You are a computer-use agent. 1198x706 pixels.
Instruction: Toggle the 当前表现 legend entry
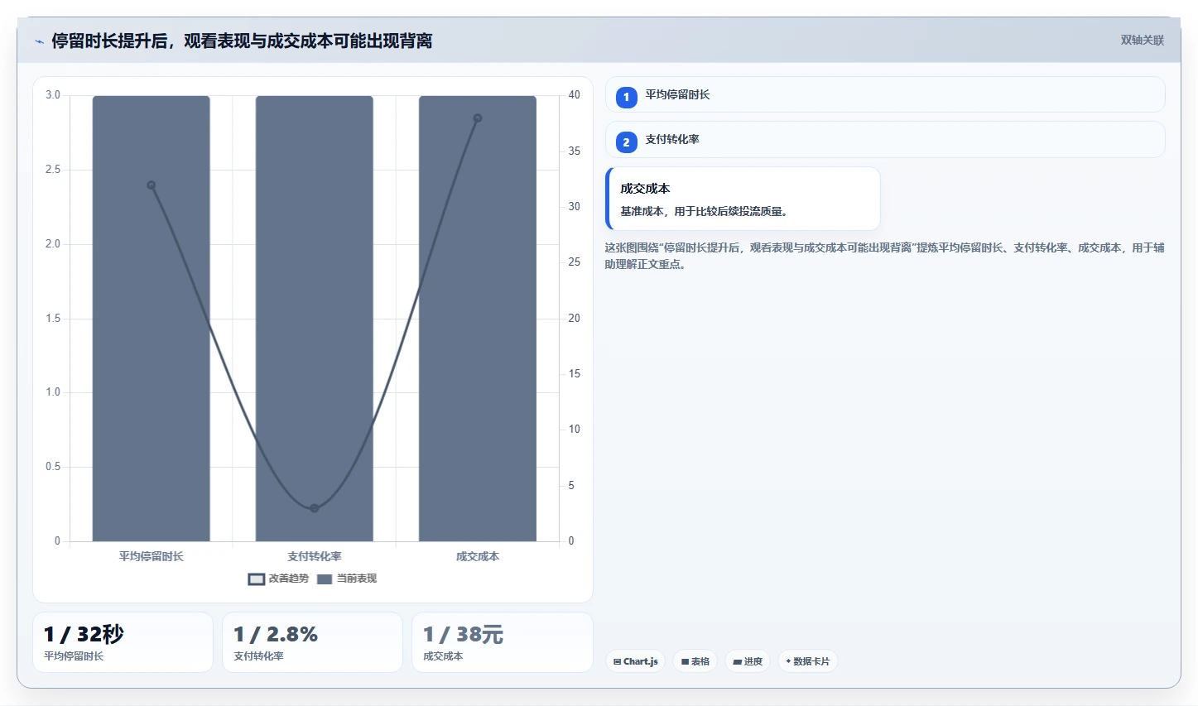click(347, 579)
